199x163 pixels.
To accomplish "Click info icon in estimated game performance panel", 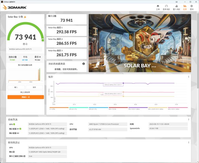I will (x=83, y=64).
